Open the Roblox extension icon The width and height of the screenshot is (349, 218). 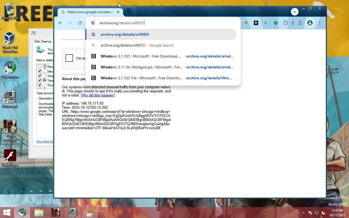256,23
